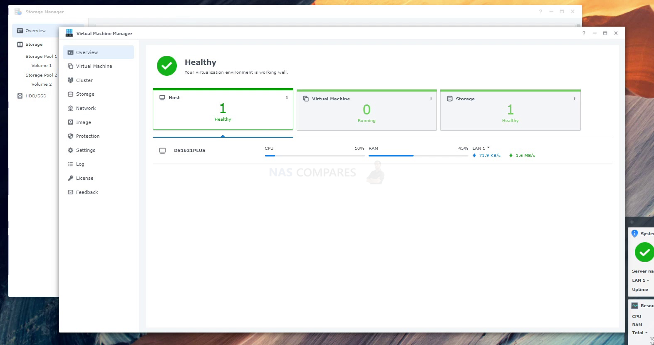
Task: Open help in Storage Manager window
Action: [540, 12]
